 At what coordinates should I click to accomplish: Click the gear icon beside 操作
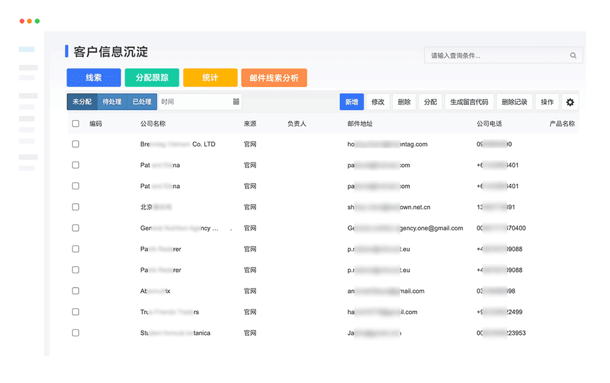click(x=570, y=102)
